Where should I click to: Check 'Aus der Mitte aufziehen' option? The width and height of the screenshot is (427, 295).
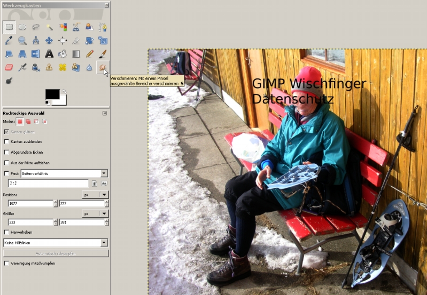(6, 163)
